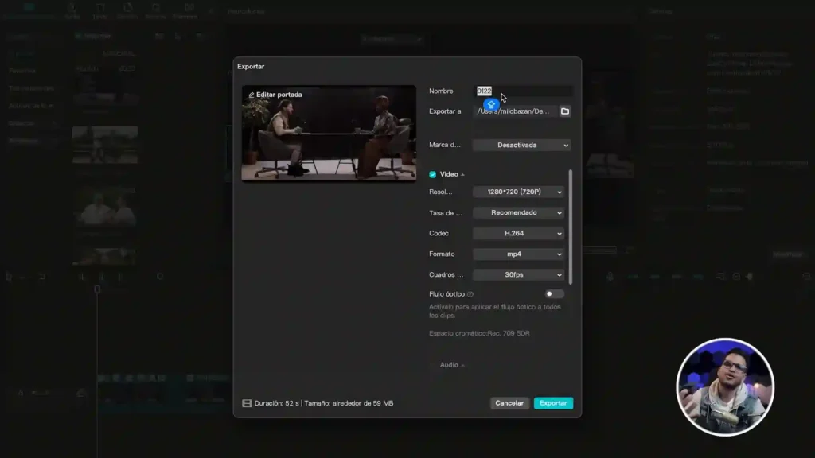The image size is (815, 458).
Task: Click the undo icon in the timeline toolbar
Action: tap(24, 275)
